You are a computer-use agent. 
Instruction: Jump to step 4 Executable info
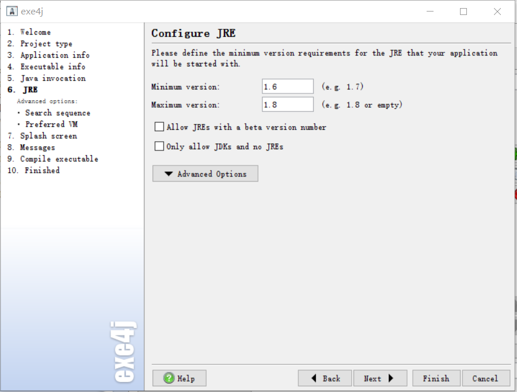click(47, 67)
